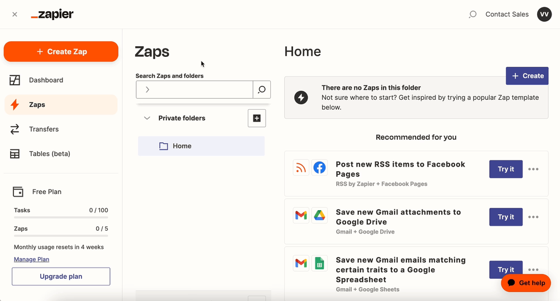Image resolution: width=560 pixels, height=301 pixels.
Task: Click the Google Sheets icon in template
Action: [x=319, y=264]
